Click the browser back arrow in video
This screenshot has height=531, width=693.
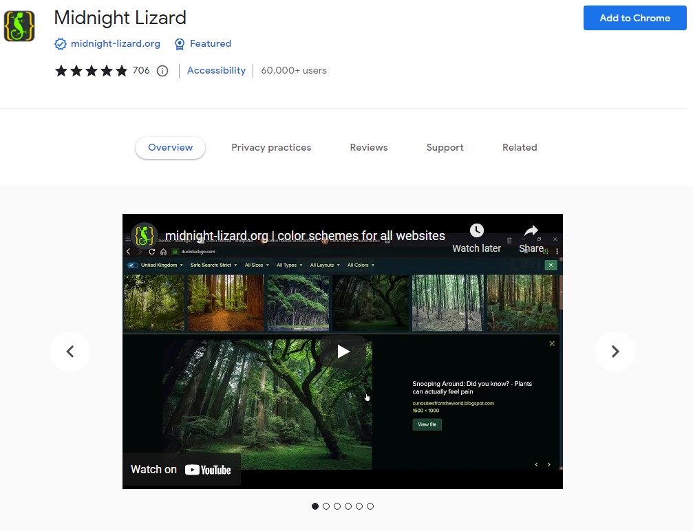coord(129,251)
